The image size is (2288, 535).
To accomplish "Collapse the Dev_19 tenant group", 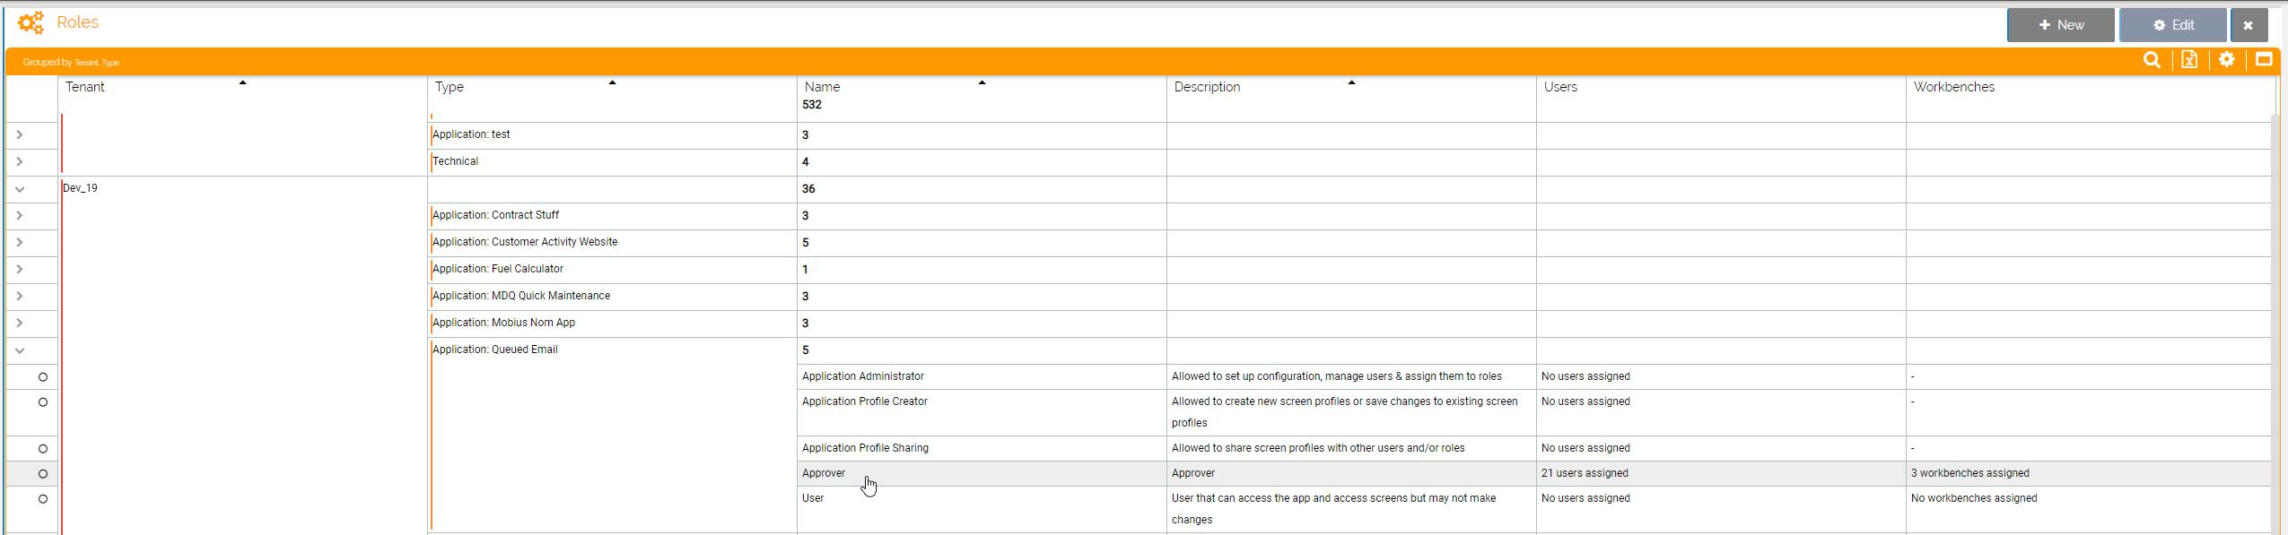I will (20, 189).
